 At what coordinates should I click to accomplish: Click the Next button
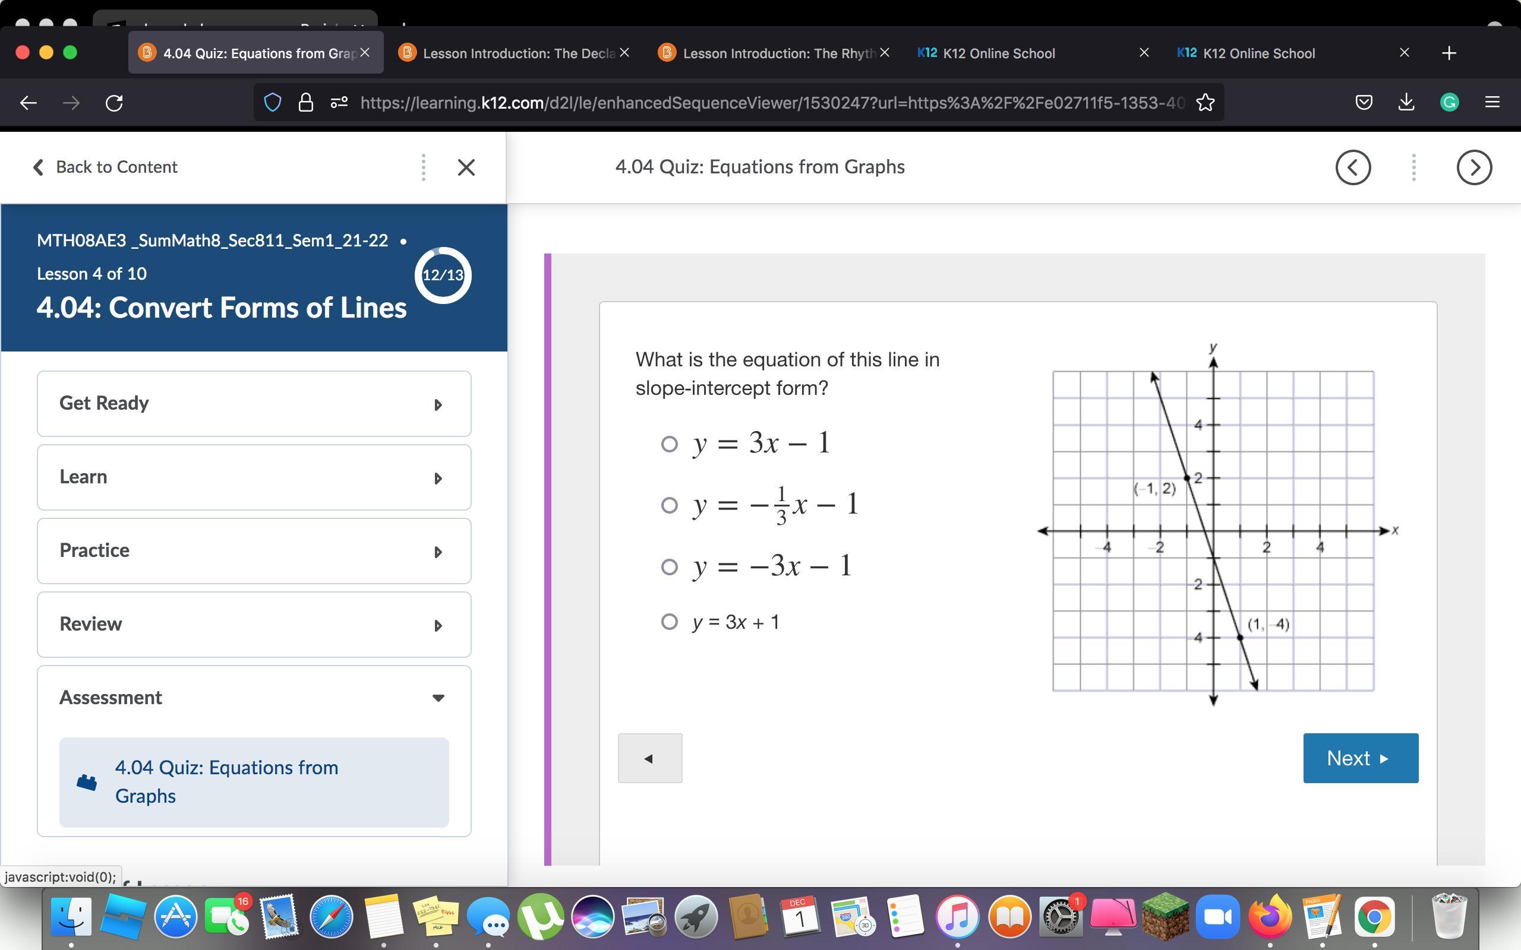click(x=1360, y=758)
